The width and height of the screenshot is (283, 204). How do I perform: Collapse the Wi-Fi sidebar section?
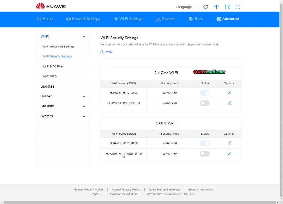click(x=84, y=36)
